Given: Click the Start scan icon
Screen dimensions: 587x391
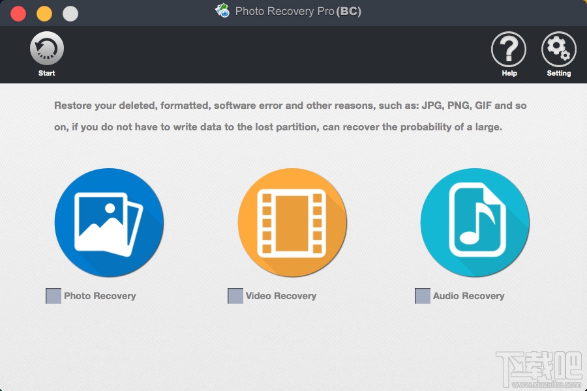Looking at the screenshot, I should click(x=47, y=48).
